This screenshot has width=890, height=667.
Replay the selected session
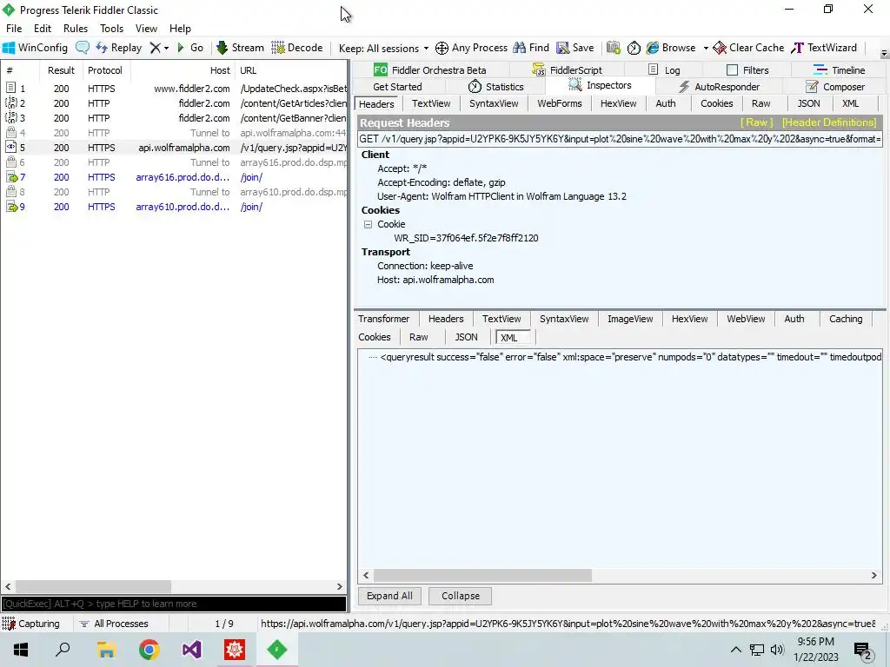118,48
